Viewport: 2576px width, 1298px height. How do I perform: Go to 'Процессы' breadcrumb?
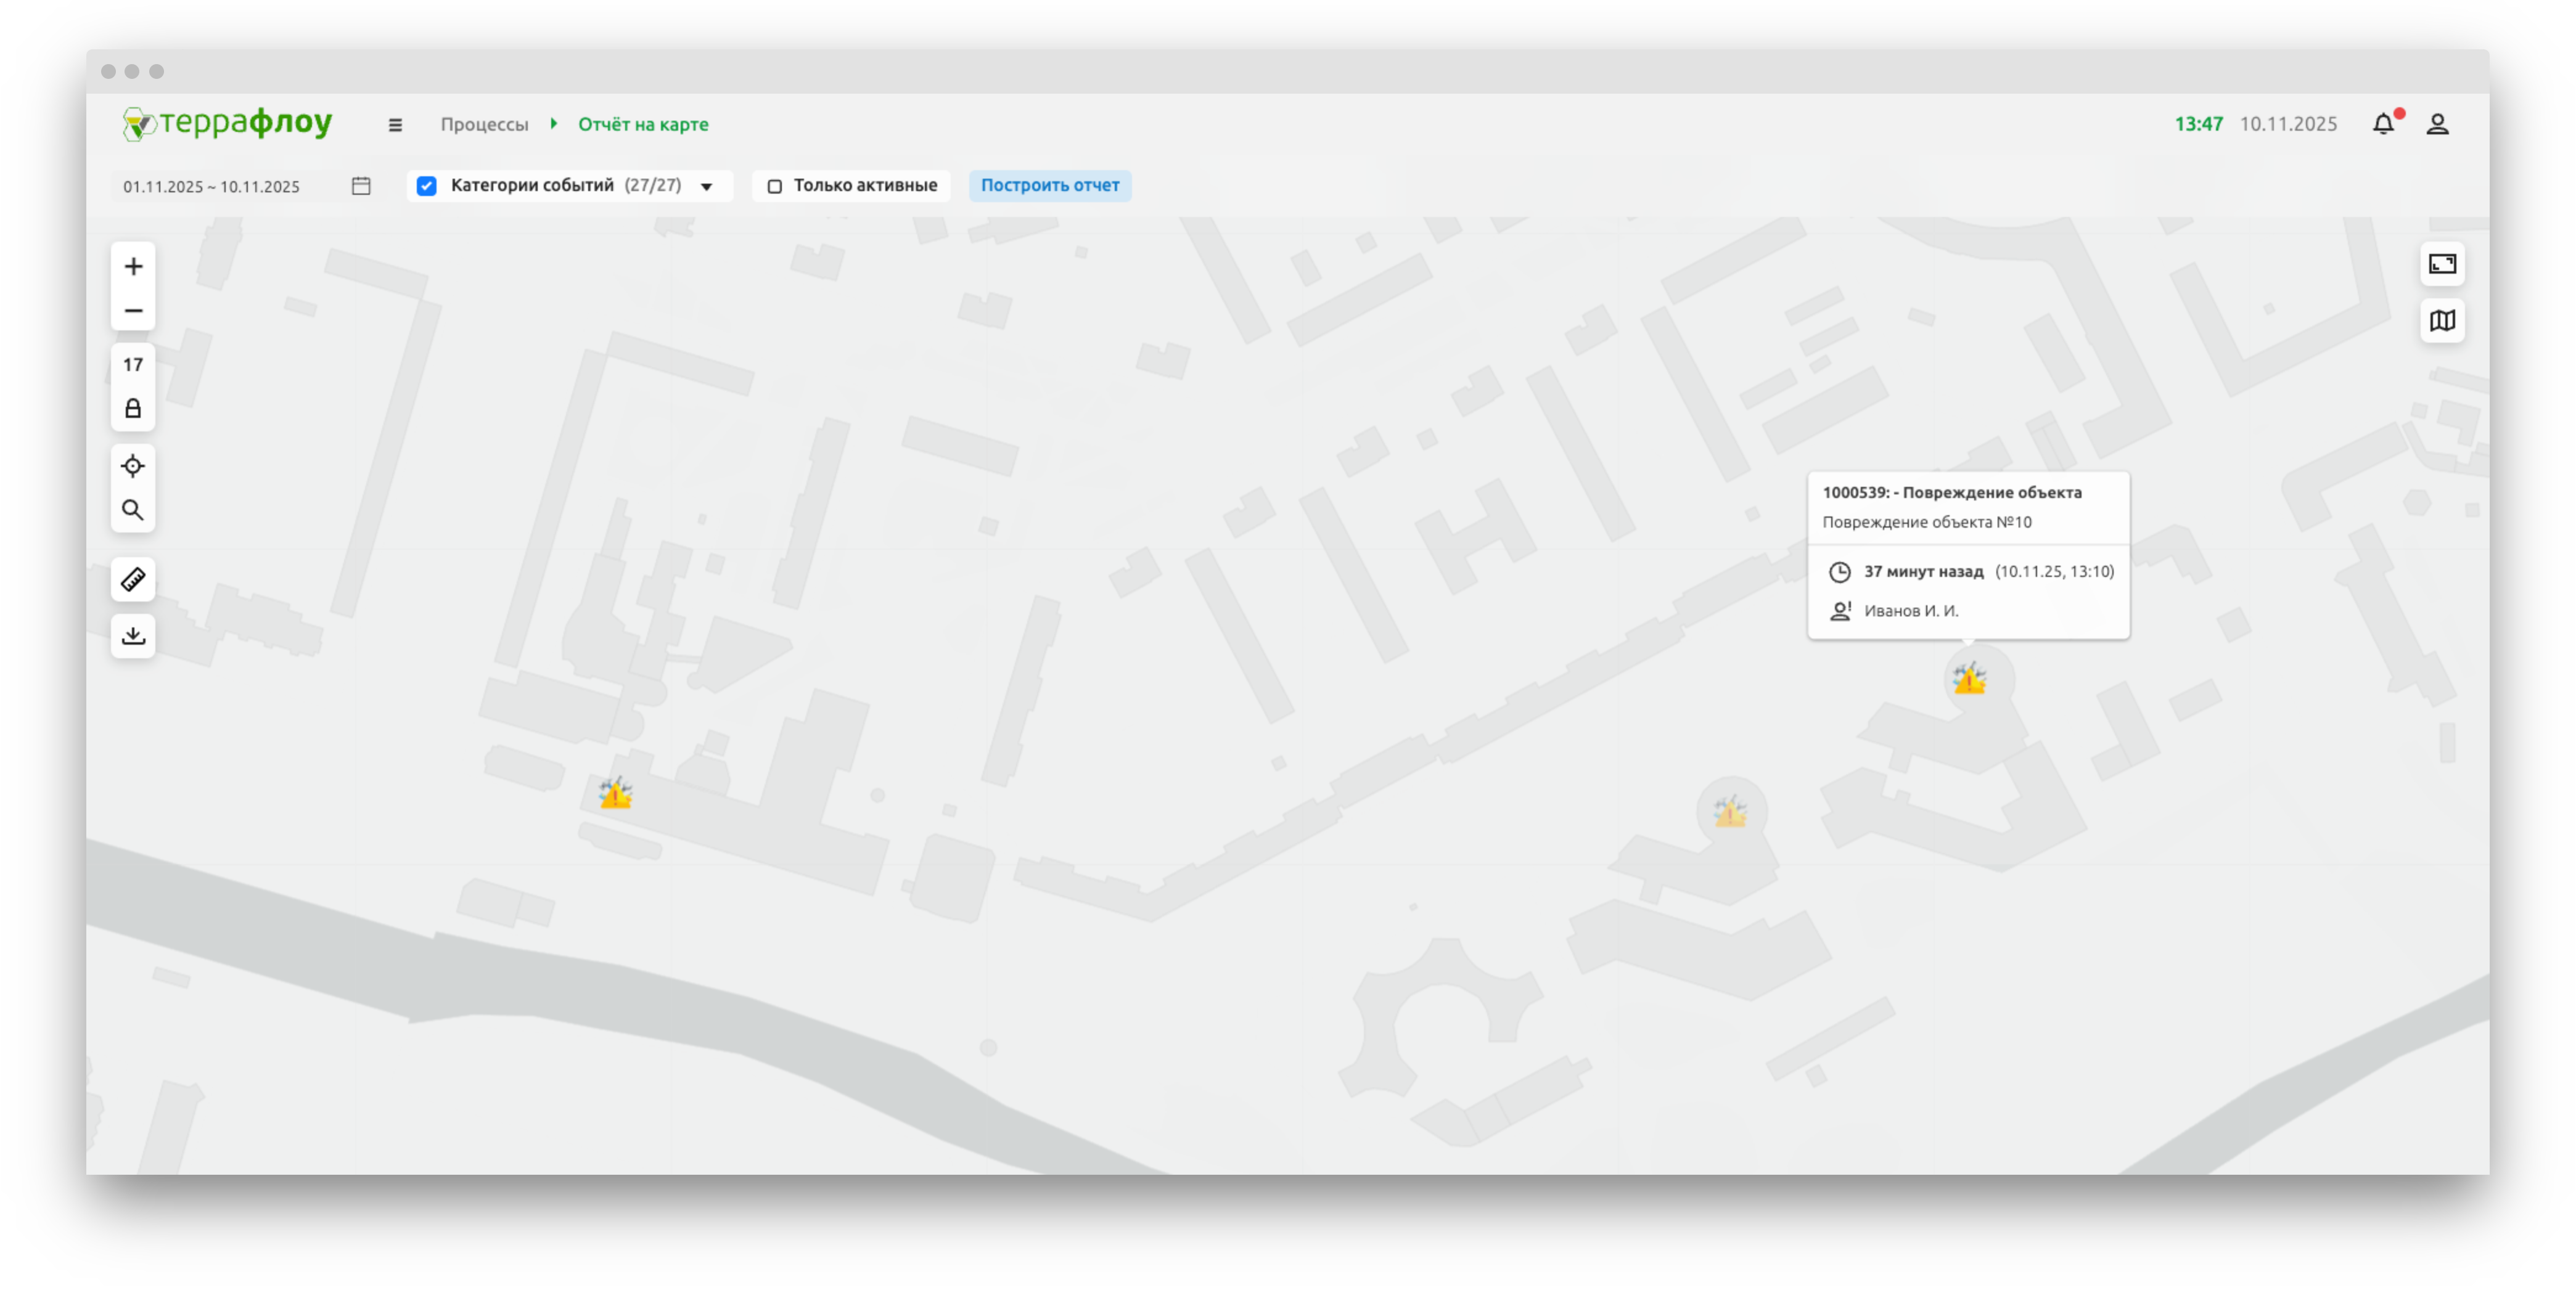coord(484,124)
